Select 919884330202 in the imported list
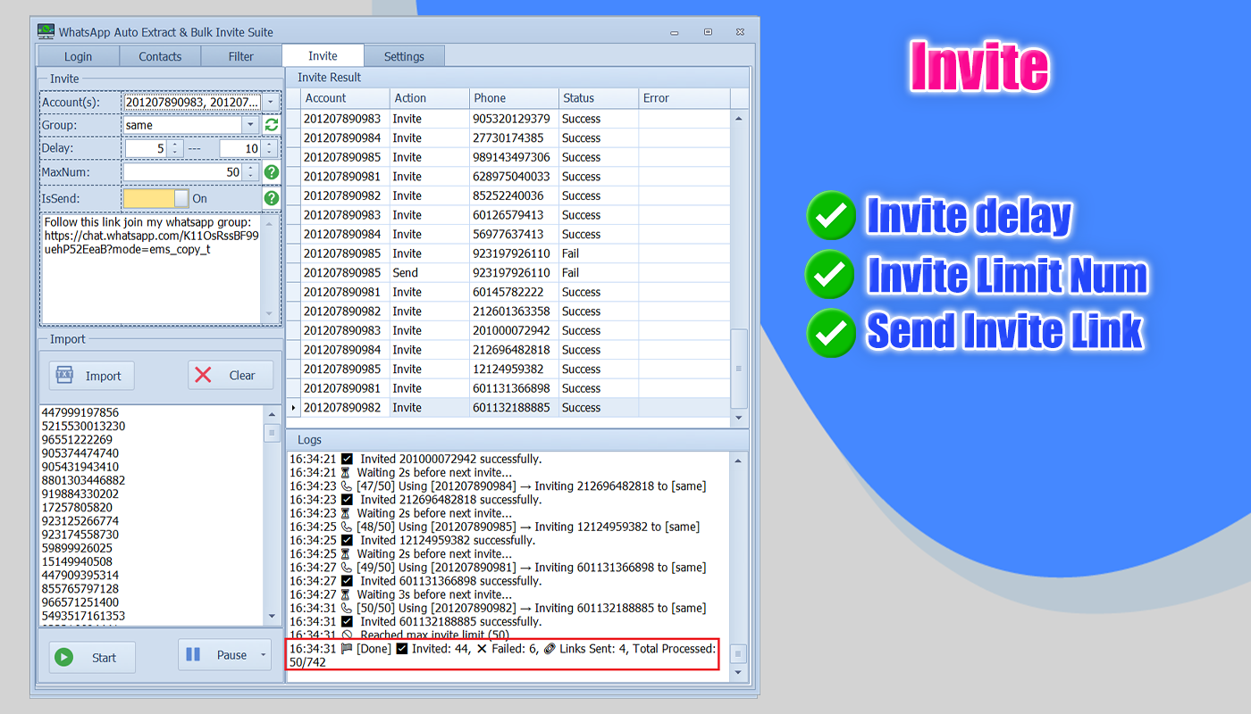This screenshot has width=1251, height=714. pyautogui.click(x=80, y=494)
